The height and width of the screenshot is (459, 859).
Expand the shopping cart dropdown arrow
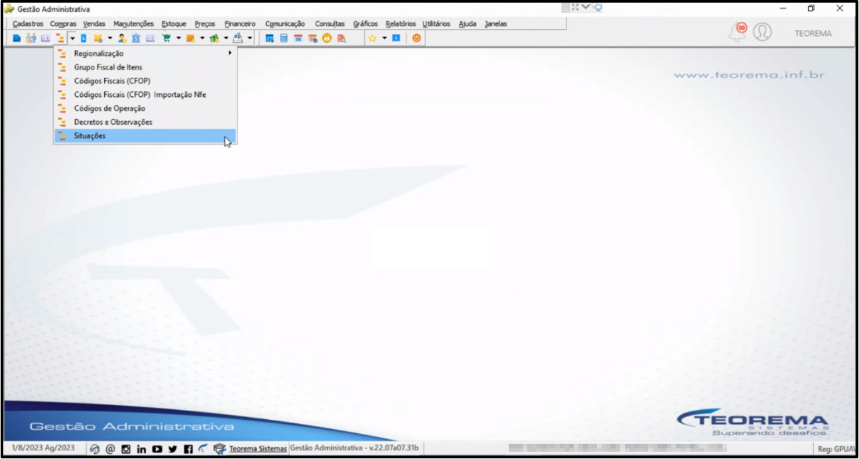click(179, 38)
